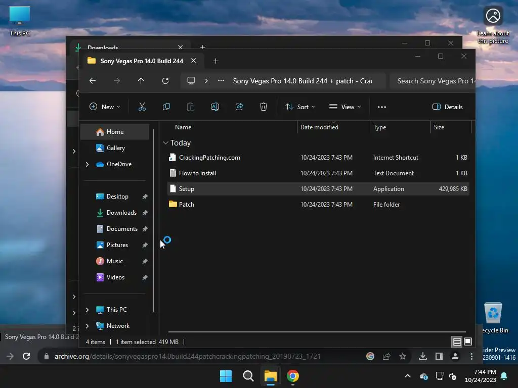This screenshot has height=388, width=518.
Task: Click the Search Sony Vegas Pro box
Action: pos(433,81)
